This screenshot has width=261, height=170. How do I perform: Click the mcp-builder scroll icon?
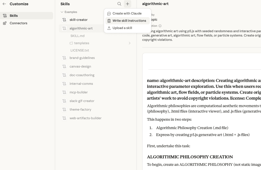(x=64, y=92)
